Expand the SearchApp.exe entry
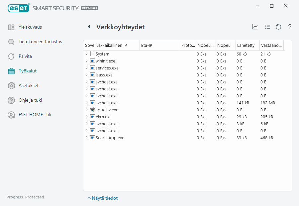This screenshot has width=299, height=206. [86, 138]
